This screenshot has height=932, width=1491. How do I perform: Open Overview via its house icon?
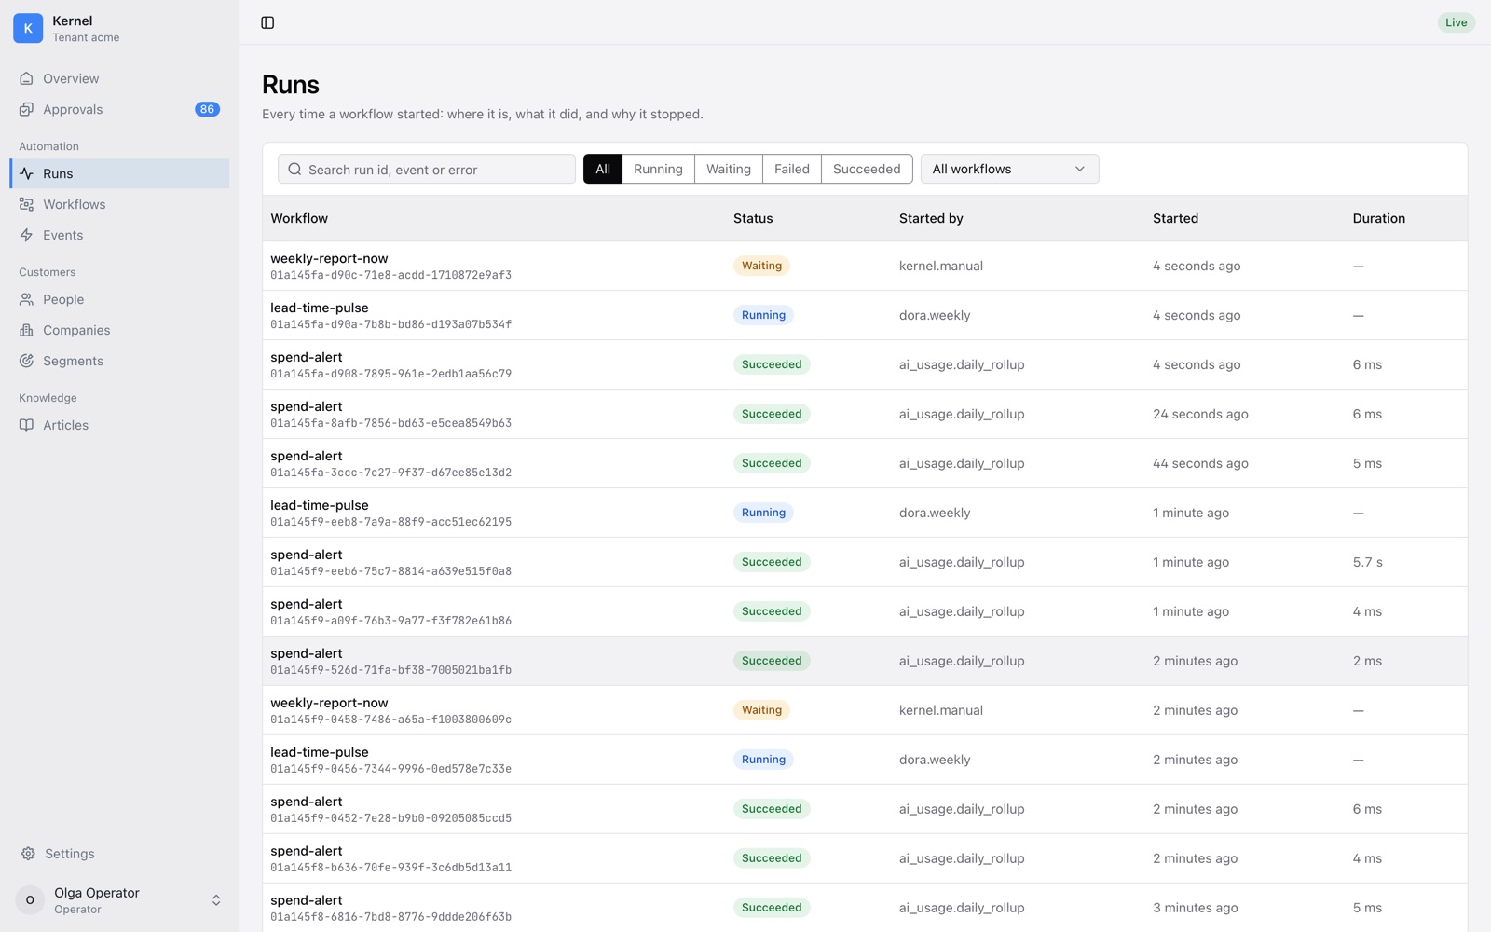coord(26,78)
